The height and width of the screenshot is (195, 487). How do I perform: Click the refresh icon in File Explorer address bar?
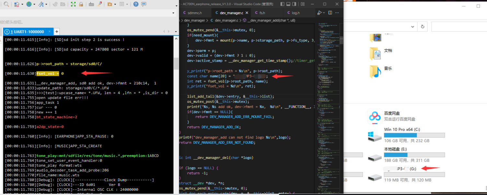[422, 27]
